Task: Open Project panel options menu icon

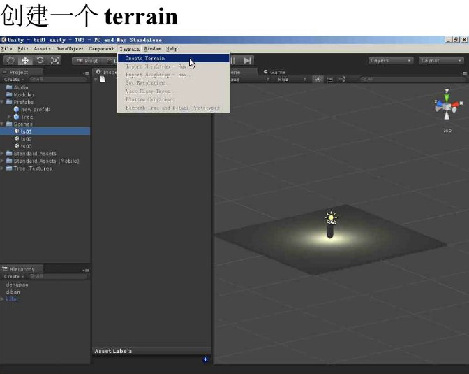Action: (x=86, y=73)
